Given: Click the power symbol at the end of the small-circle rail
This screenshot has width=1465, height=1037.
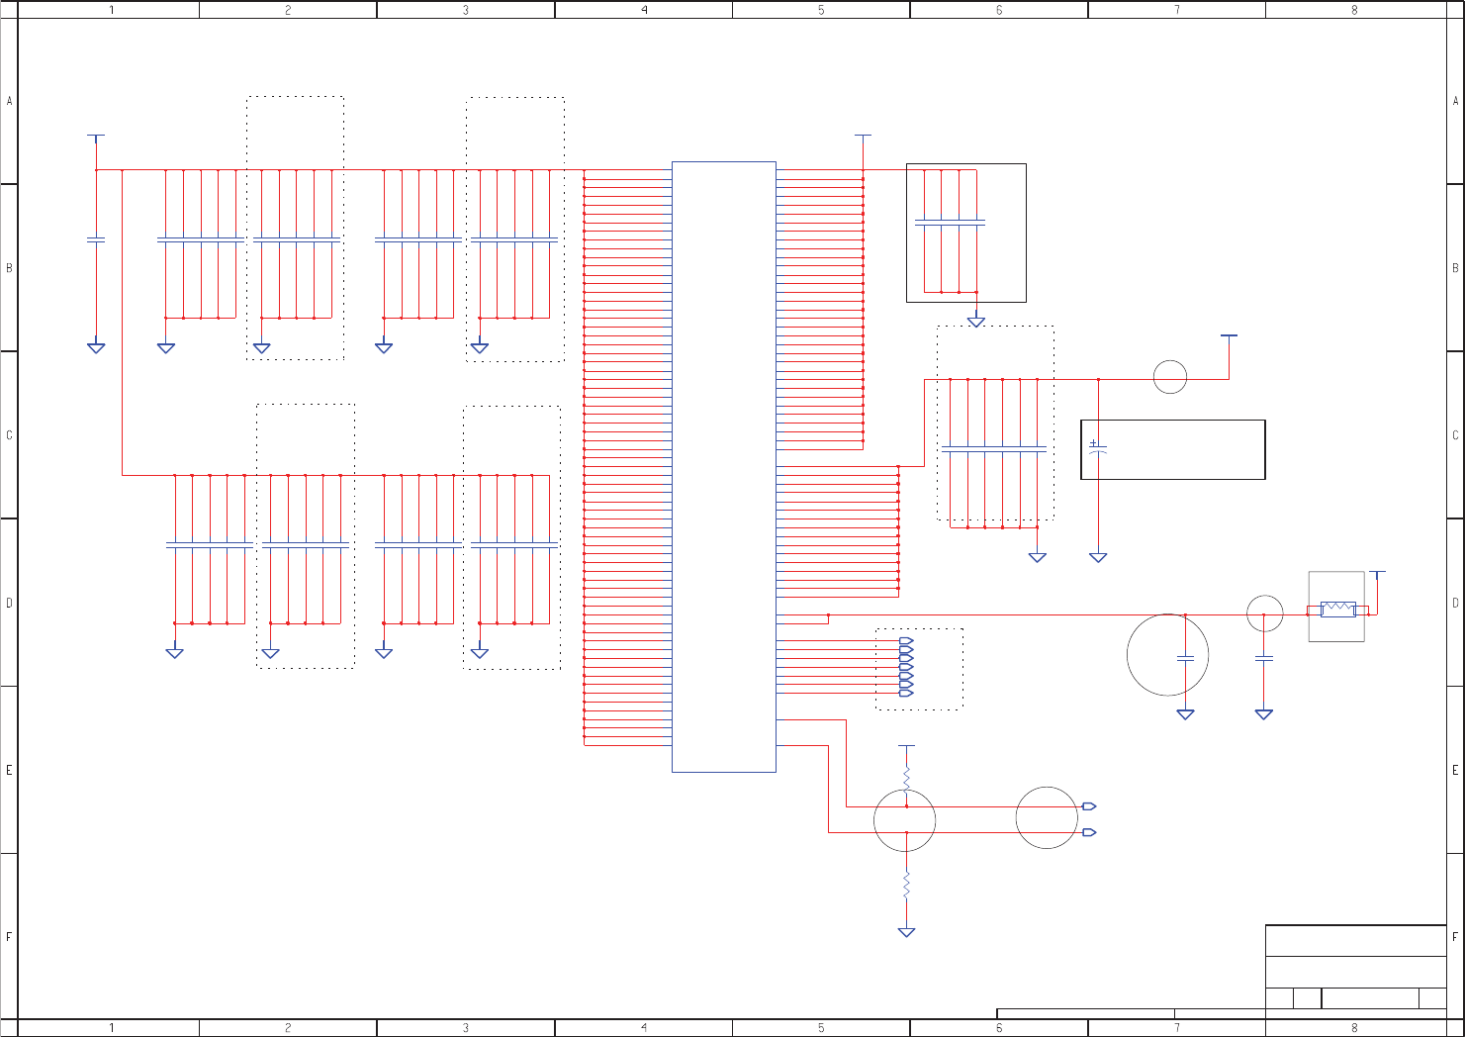Looking at the screenshot, I should (x=1229, y=338).
